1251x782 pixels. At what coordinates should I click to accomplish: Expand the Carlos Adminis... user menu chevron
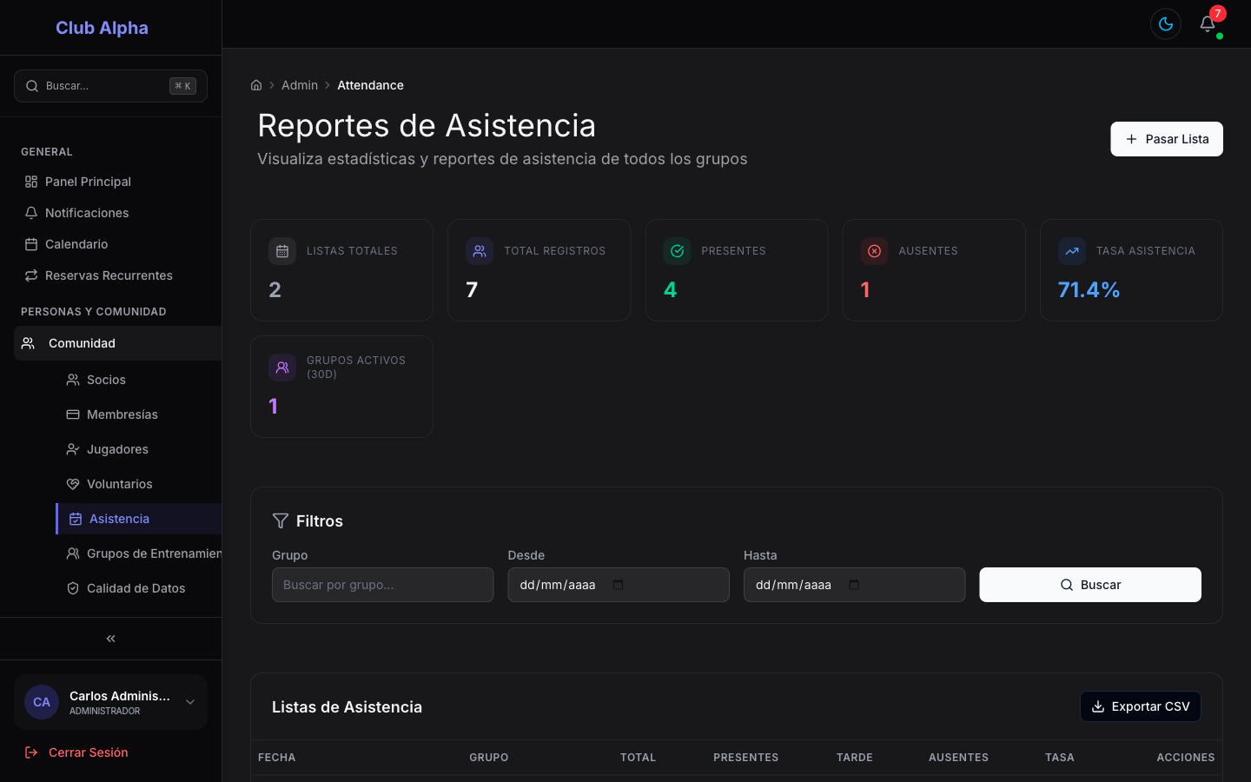pos(190,702)
